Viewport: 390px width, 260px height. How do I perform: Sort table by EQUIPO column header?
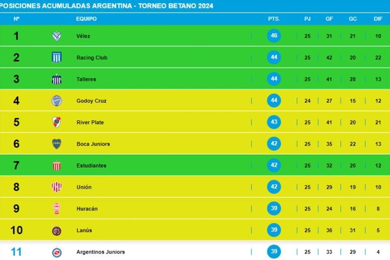click(86, 19)
